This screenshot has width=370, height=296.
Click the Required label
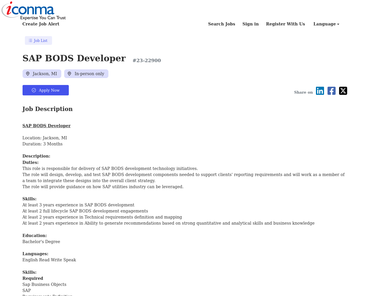coord(33,278)
